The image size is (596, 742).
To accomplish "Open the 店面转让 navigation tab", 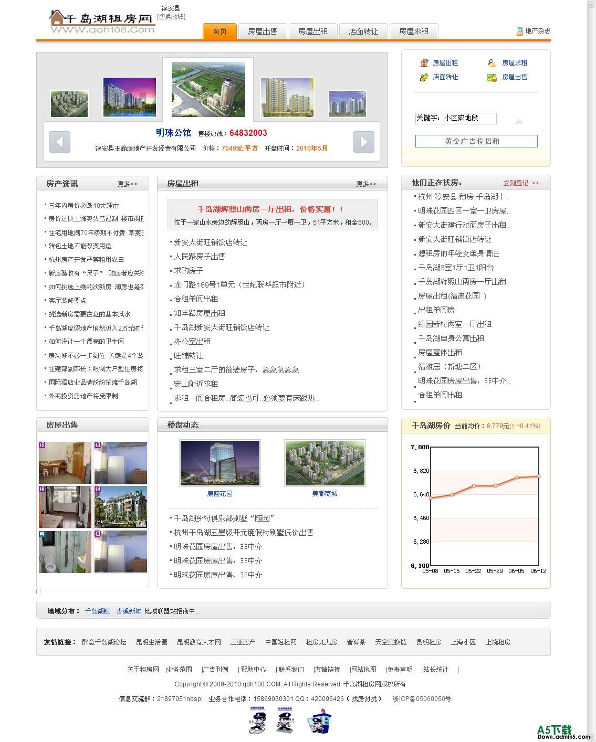I will point(363,31).
